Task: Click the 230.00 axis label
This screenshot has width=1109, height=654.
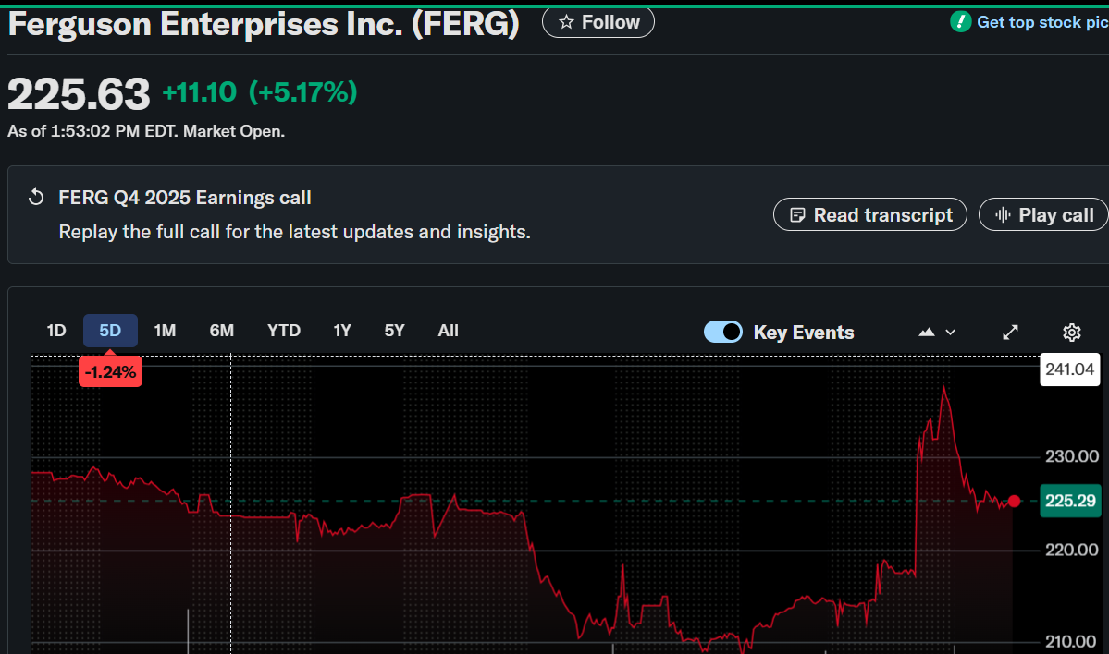Action: 1072,456
